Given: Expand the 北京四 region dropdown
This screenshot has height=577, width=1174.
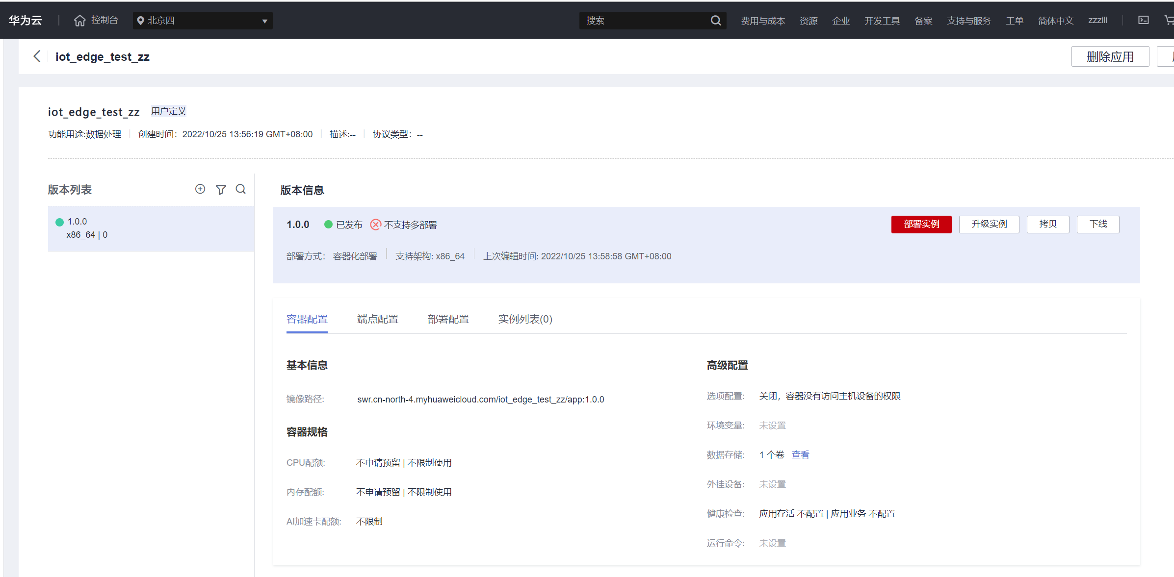Looking at the screenshot, I should 203,21.
